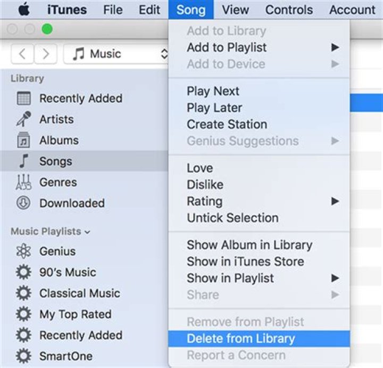
Task: Go forward with the right chevron button
Action: point(46,54)
